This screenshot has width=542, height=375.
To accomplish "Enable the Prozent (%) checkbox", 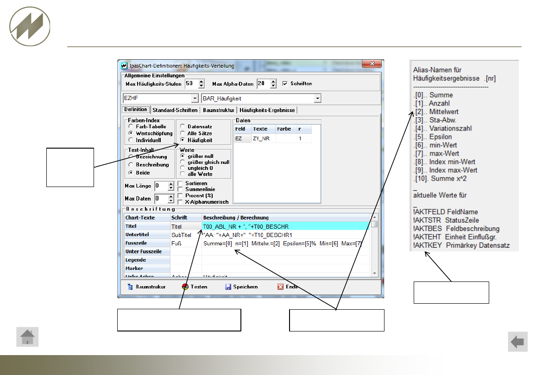I will pyautogui.click(x=180, y=195).
